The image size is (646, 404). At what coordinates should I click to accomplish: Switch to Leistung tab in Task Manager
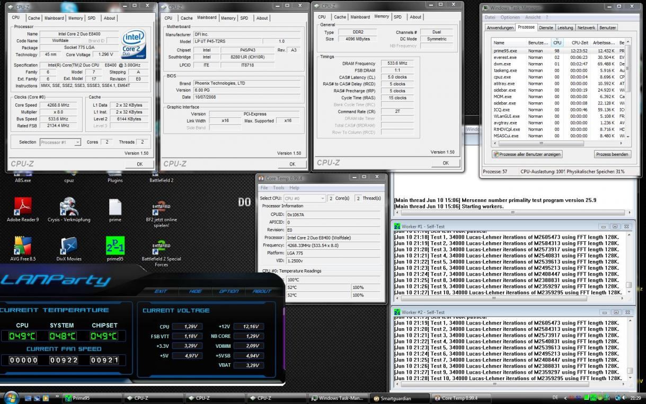coord(565,28)
